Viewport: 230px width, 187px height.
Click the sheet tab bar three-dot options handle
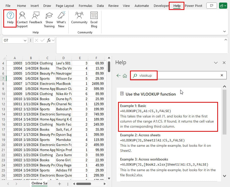click(x=68, y=184)
